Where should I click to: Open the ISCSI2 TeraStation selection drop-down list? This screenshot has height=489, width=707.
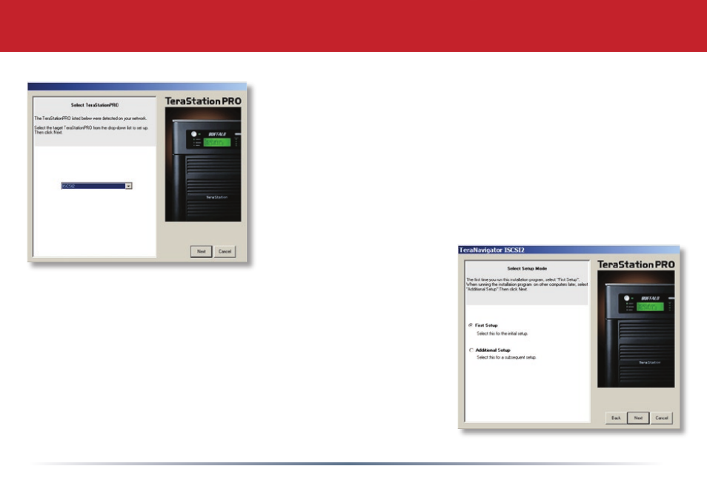(x=96, y=186)
